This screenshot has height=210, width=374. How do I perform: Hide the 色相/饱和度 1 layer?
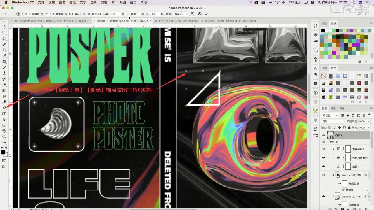click(x=323, y=157)
